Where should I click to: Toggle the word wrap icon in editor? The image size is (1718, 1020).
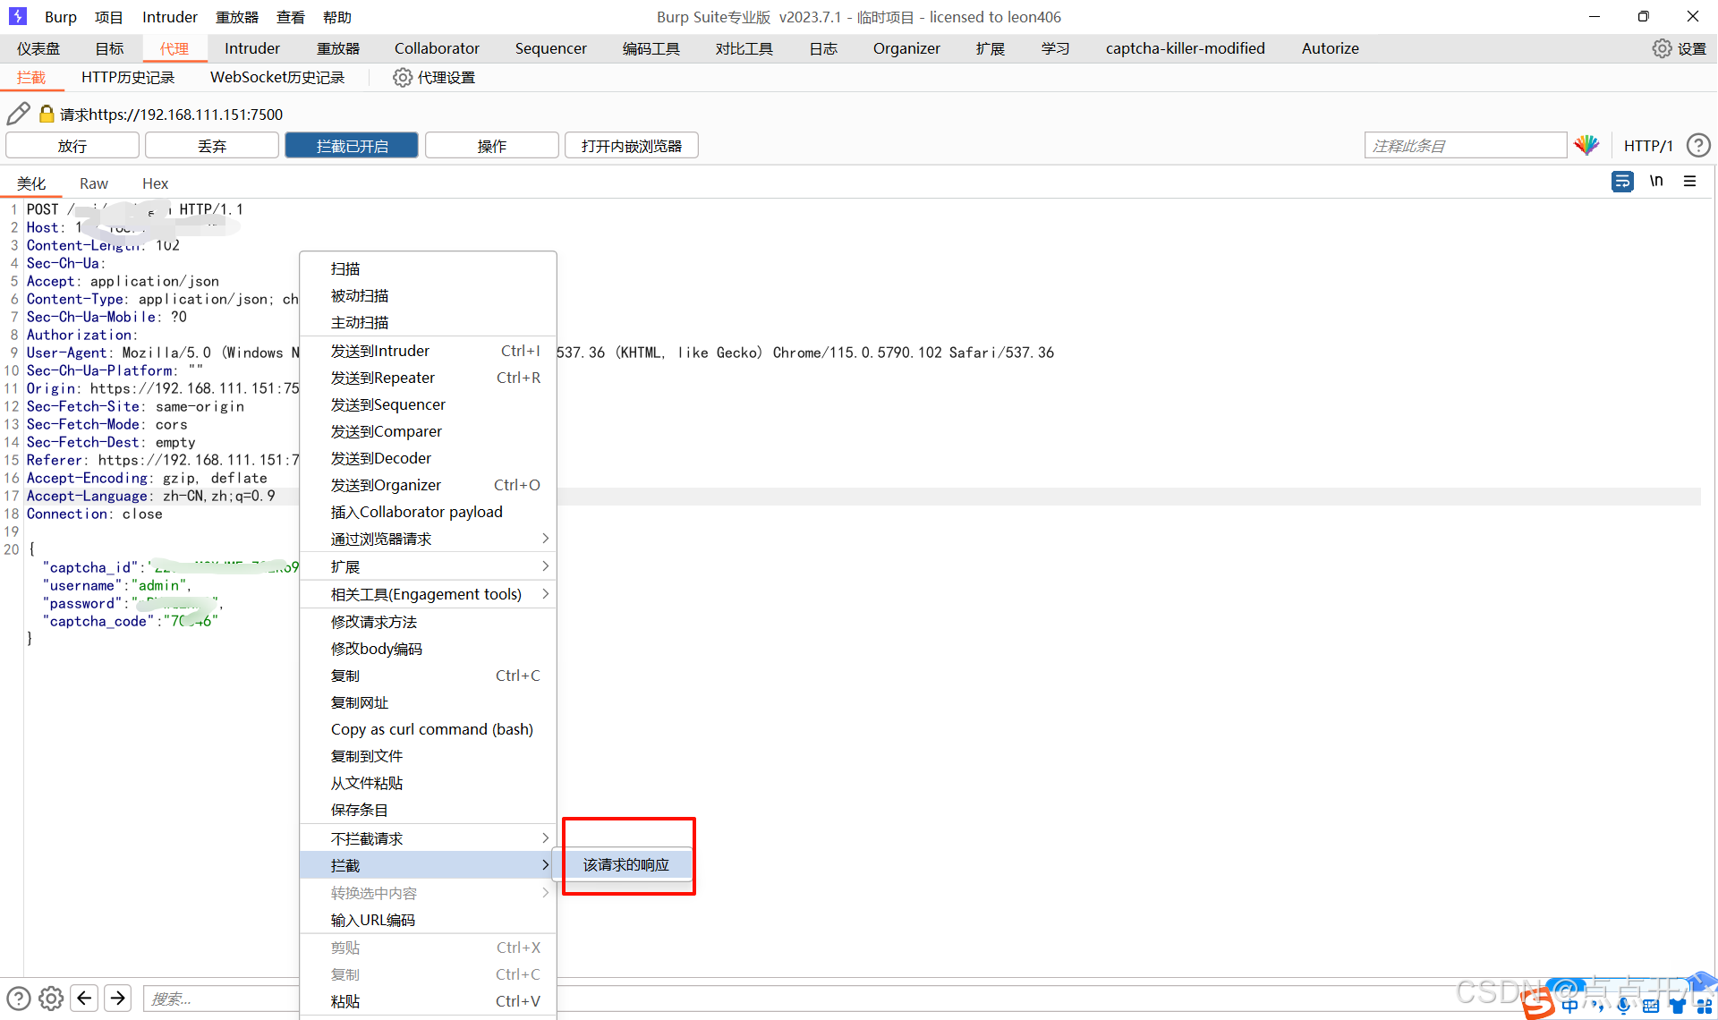click(1622, 182)
